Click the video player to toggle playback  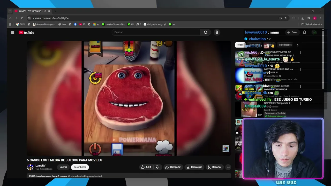[x=129, y=98]
